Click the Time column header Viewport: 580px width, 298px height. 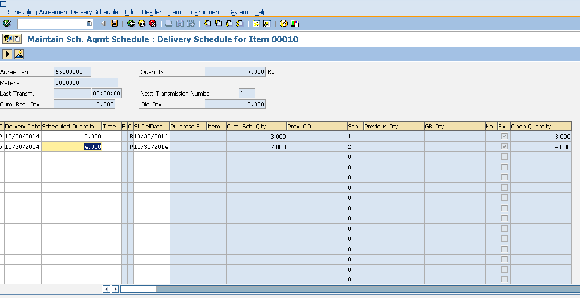pyautogui.click(x=111, y=127)
